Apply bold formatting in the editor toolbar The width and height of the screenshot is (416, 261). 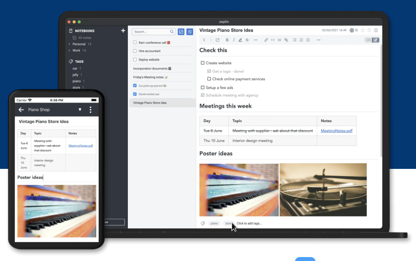[x=227, y=40]
